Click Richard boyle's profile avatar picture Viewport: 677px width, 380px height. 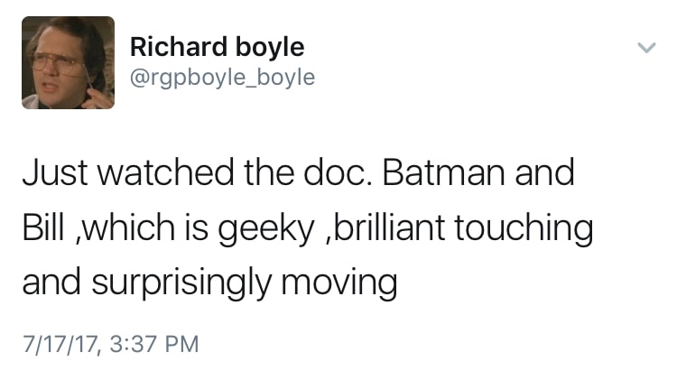pyautogui.click(x=69, y=63)
